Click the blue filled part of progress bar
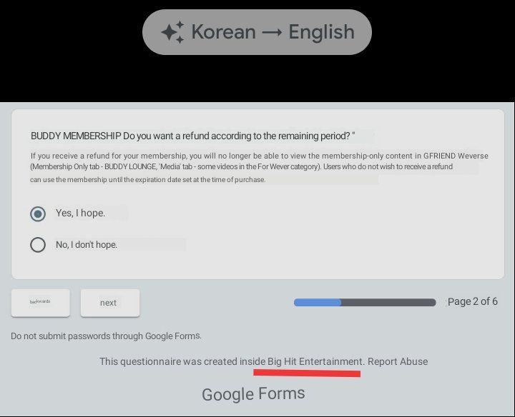The image size is (515, 417). click(x=318, y=302)
